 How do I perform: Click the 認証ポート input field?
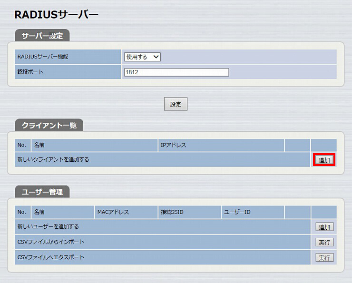(x=176, y=72)
